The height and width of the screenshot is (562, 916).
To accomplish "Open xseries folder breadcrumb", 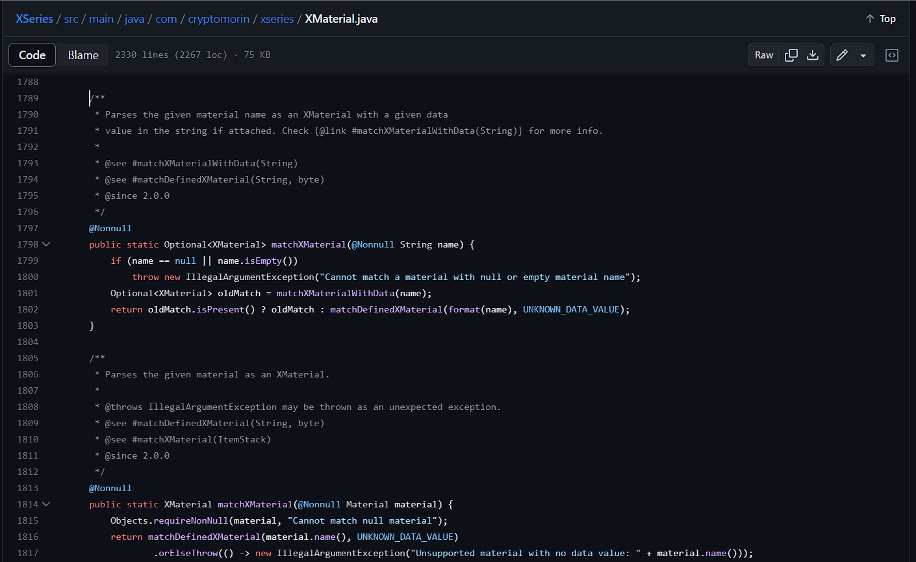I will 277,19.
